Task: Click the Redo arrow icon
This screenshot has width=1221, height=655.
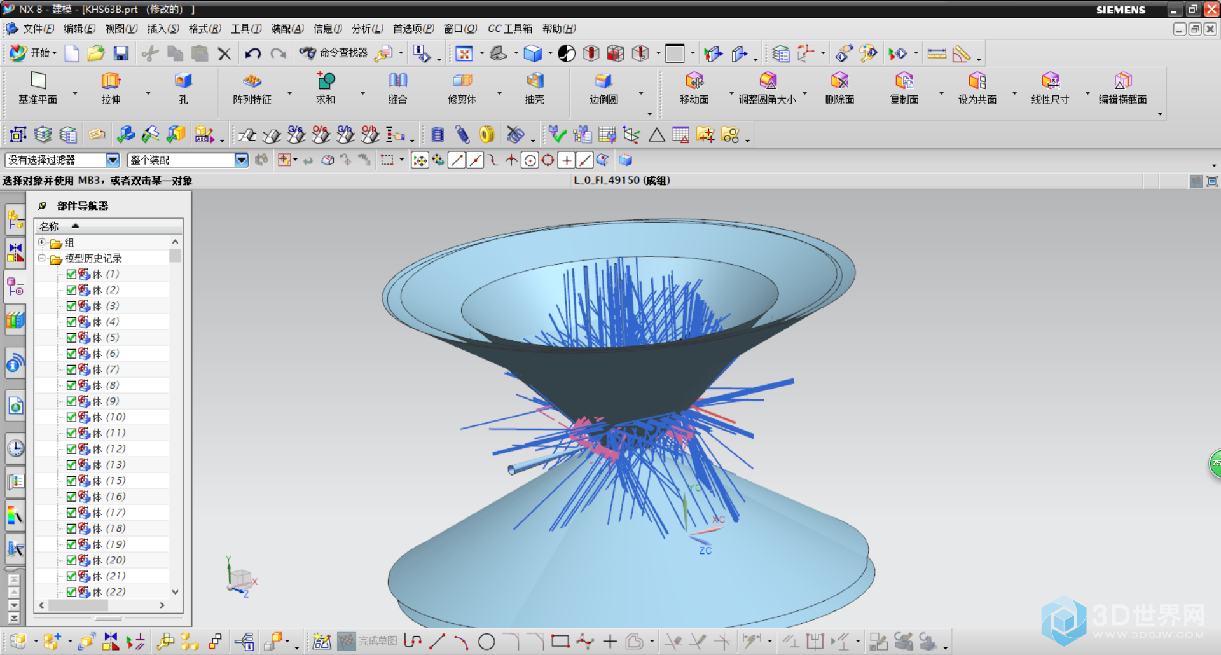Action: 278,53
